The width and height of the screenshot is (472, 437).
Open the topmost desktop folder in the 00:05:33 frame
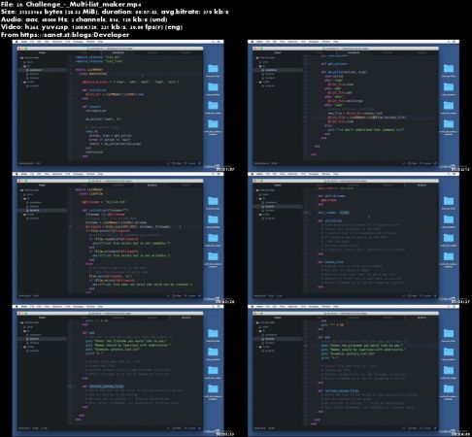click(x=213, y=334)
